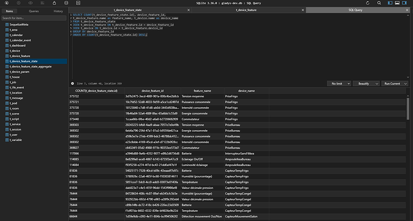413x221 pixels.
Task: Expand the Run Current dropdown arrow
Action: 406,83
